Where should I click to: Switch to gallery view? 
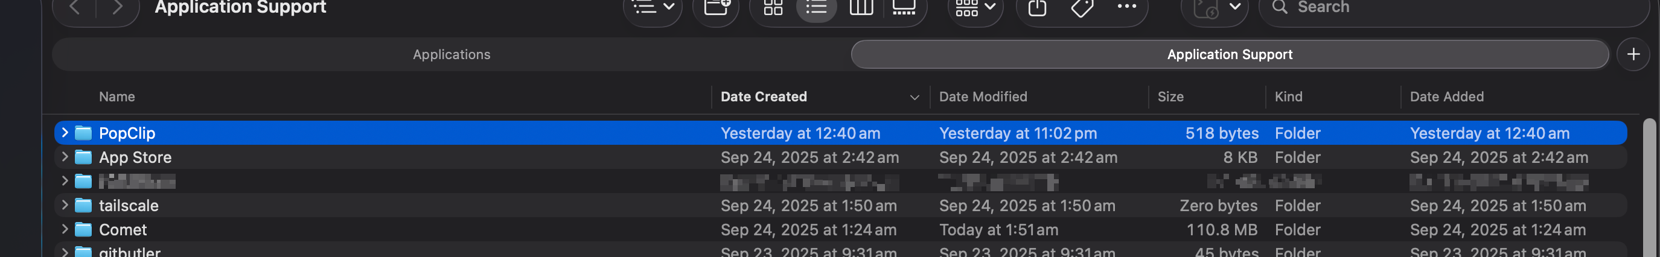coord(904,8)
